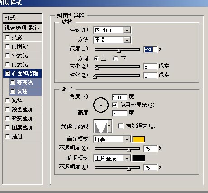Open the 高光模式 dropdown showing 屏幕

pos(112,139)
